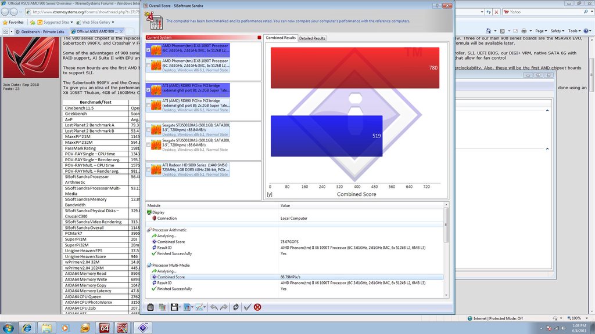Screen dimensions: 595x334
Task: Click the save floppy disk icon
Action: click(174, 307)
